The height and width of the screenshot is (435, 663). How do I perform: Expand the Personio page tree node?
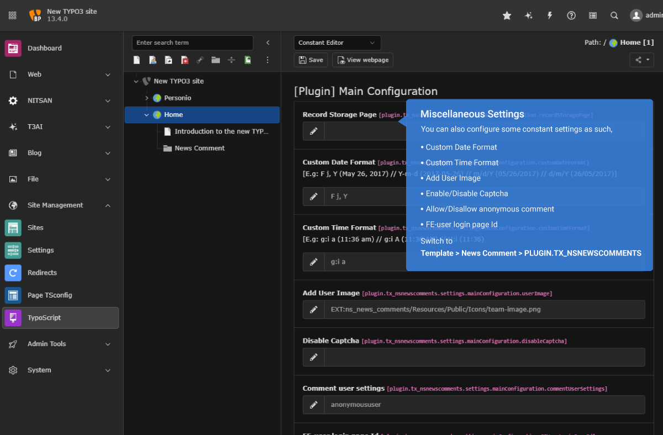pos(147,98)
